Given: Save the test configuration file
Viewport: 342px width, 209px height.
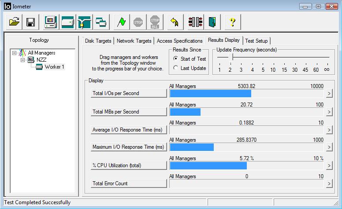Looking at the screenshot, I should (x=31, y=22).
